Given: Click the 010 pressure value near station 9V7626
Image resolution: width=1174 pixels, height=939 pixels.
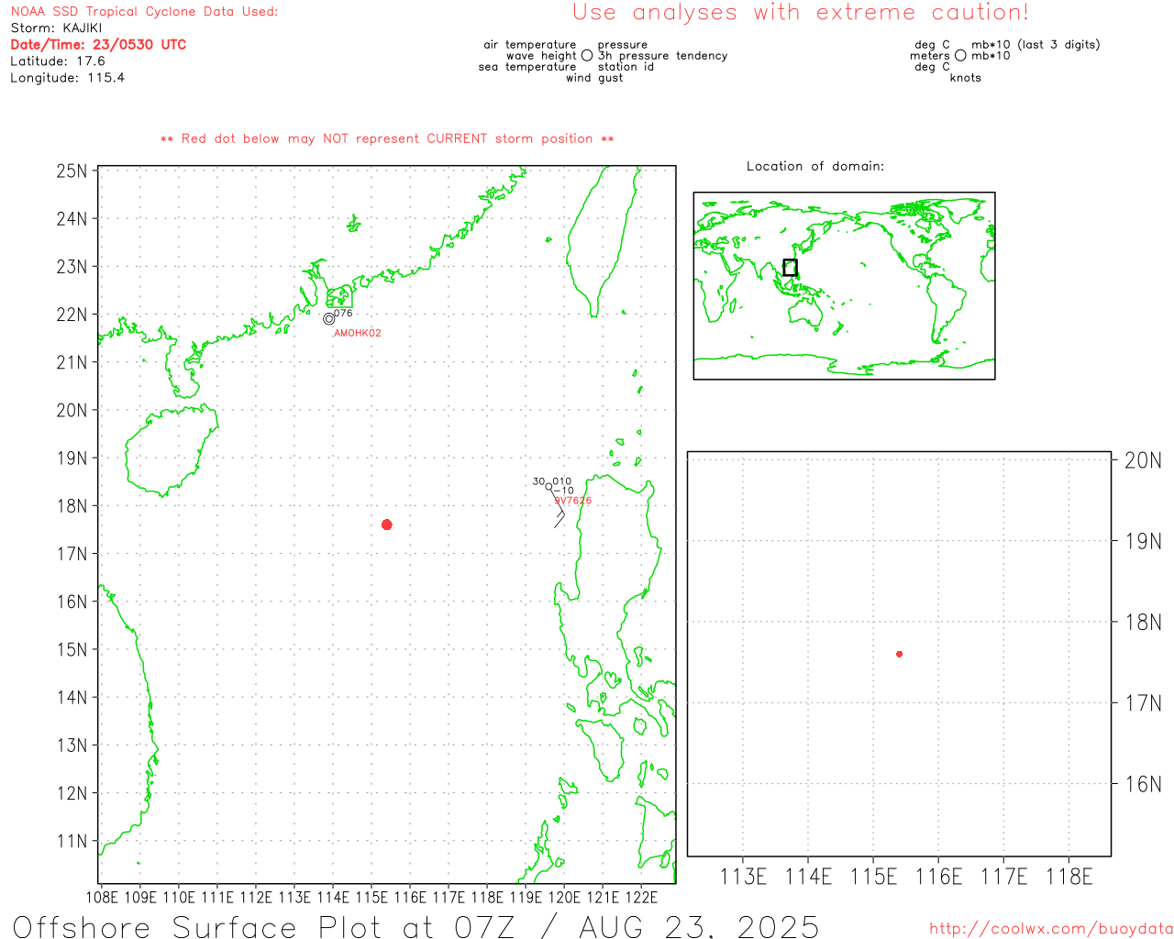Looking at the screenshot, I should (562, 481).
